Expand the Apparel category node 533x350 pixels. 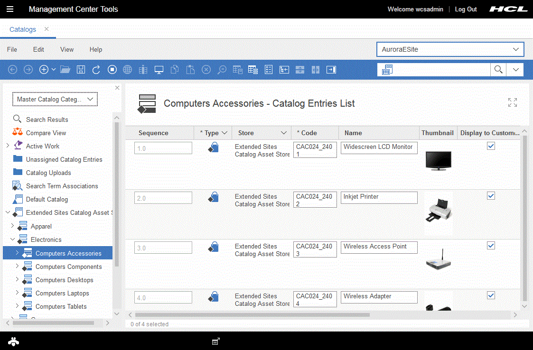point(13,226)
